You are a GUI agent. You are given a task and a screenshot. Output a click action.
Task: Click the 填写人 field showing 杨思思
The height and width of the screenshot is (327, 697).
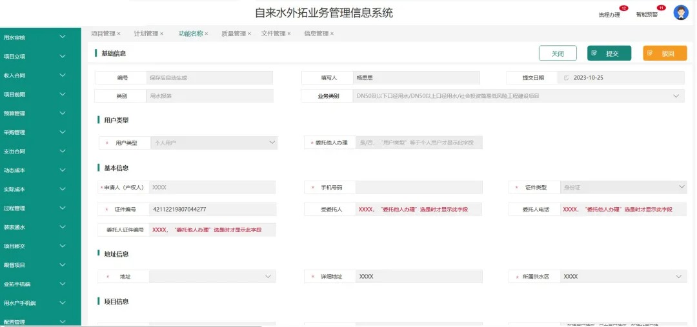coord(416,78)
